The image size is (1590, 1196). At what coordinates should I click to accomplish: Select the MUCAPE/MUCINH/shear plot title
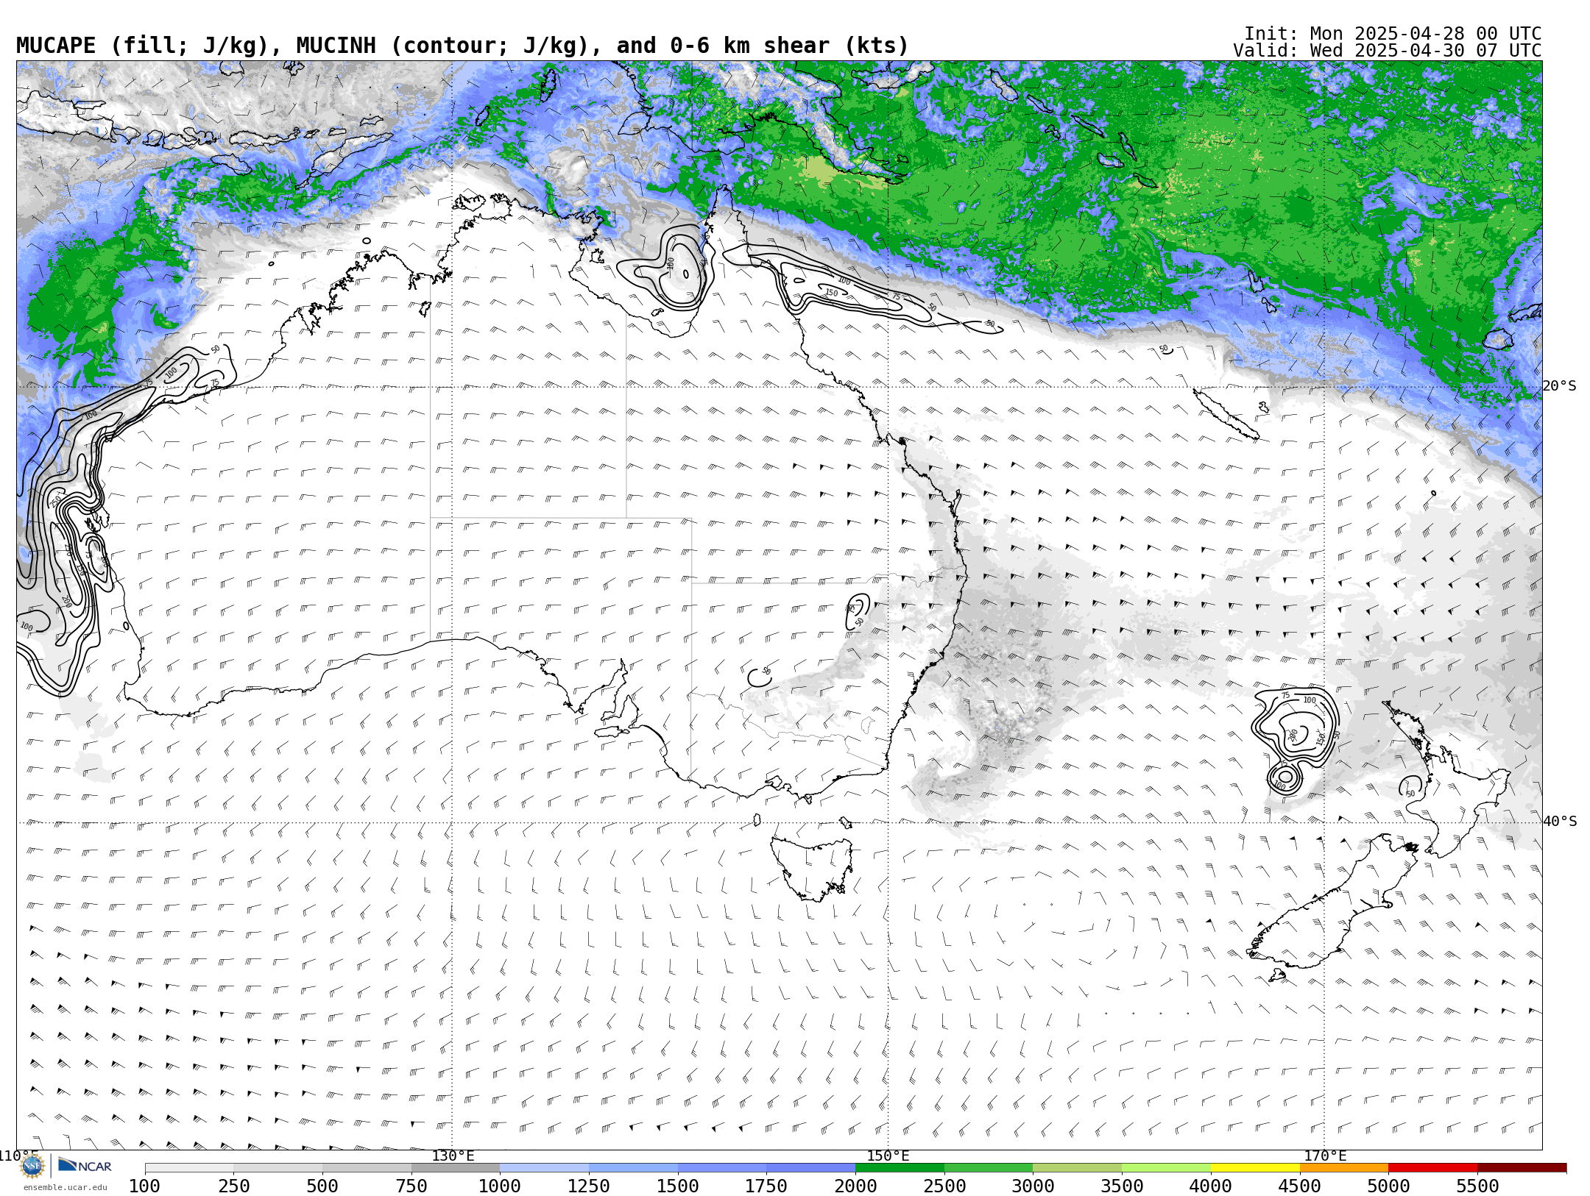pos(462,46)
